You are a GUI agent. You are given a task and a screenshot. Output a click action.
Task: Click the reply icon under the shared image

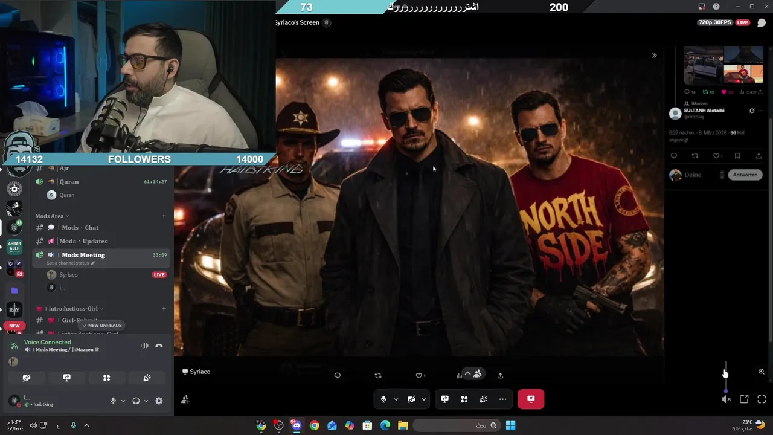coord(338,375)
